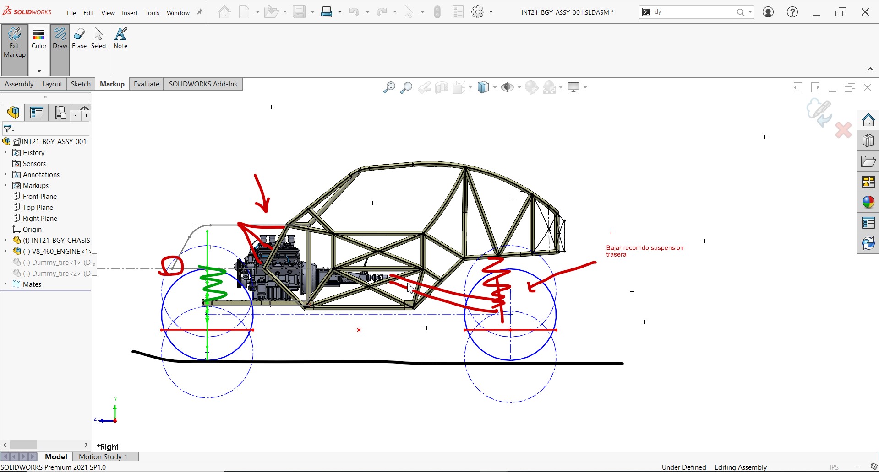Click Zoom to Fit icon
This screenshot has height=472, width=879.
point(389,87)
